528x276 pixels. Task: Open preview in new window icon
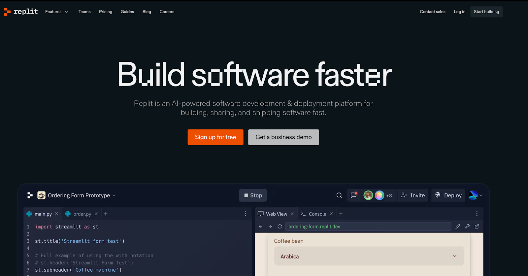point(477,226)
